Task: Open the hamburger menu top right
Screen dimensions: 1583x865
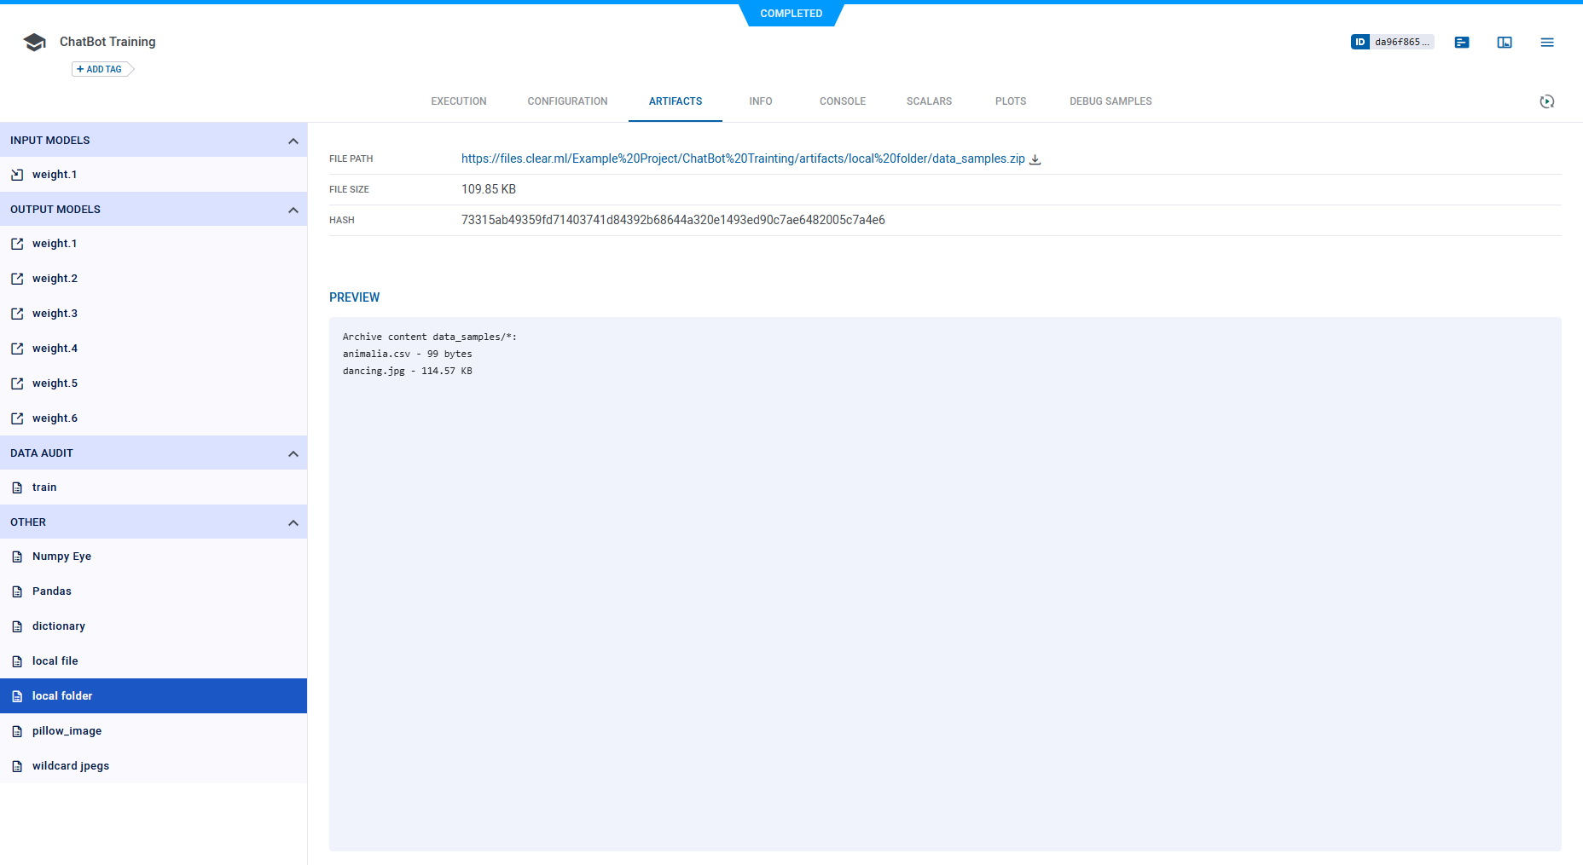Action: (x=1546, y=42)
